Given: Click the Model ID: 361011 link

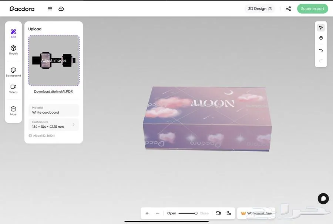Looking at the screenshot, I should [x=44, y=136].
